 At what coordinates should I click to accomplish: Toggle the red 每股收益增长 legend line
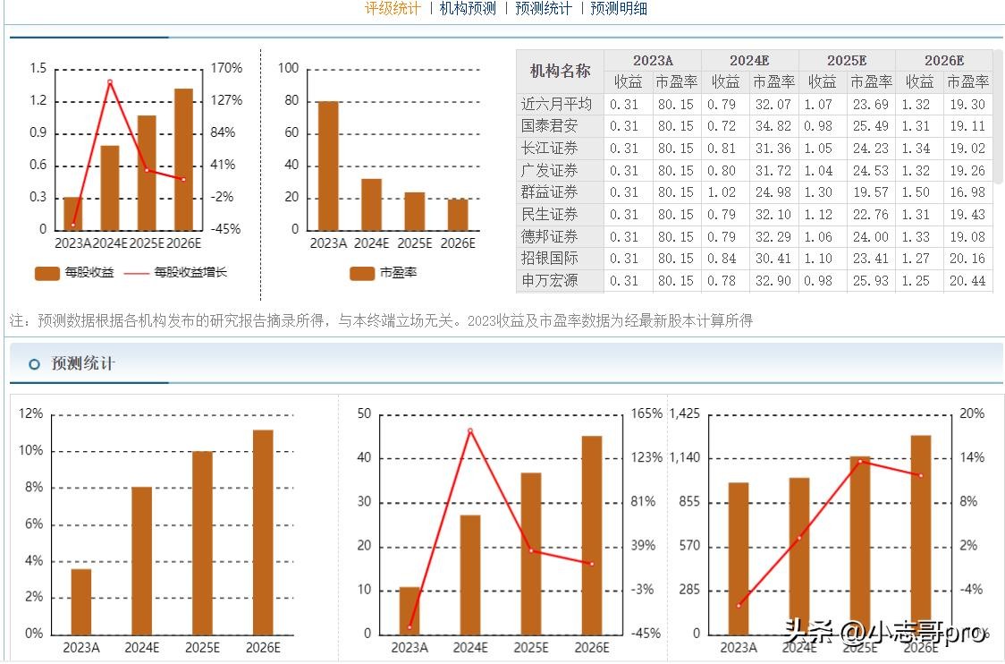tap(136, 272)
